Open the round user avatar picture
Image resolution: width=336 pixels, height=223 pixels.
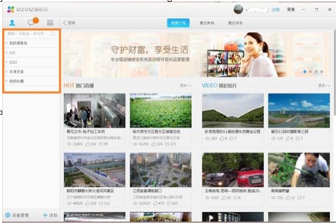point(238,10)
